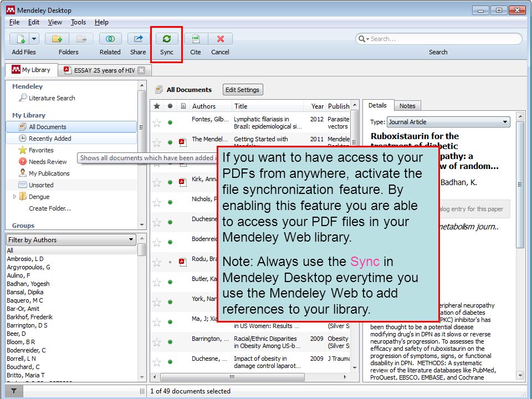Toggle read status dot for York, Nan row
532x399 pixels.
[170, 302]
